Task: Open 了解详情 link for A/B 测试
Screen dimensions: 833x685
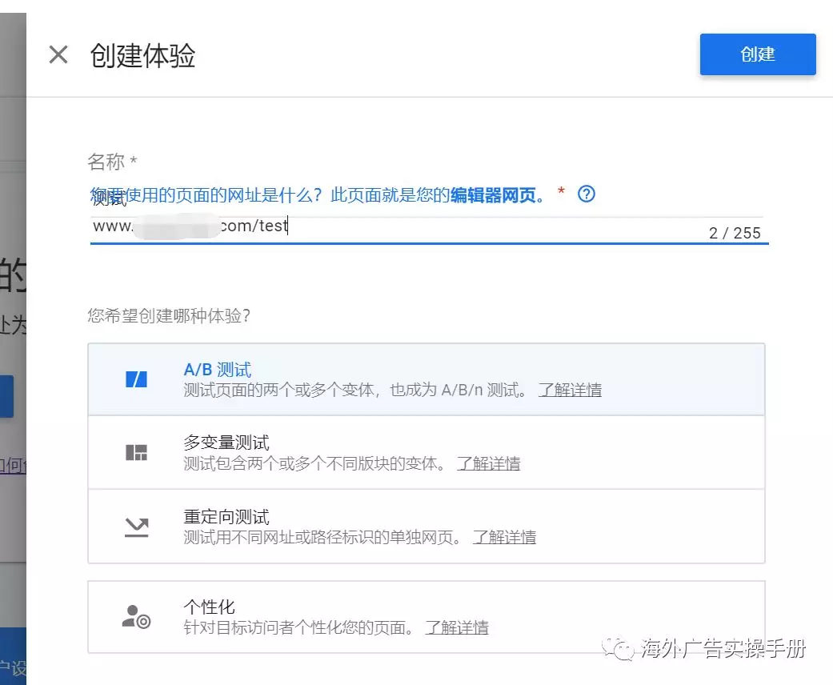Action: (569, 391)
